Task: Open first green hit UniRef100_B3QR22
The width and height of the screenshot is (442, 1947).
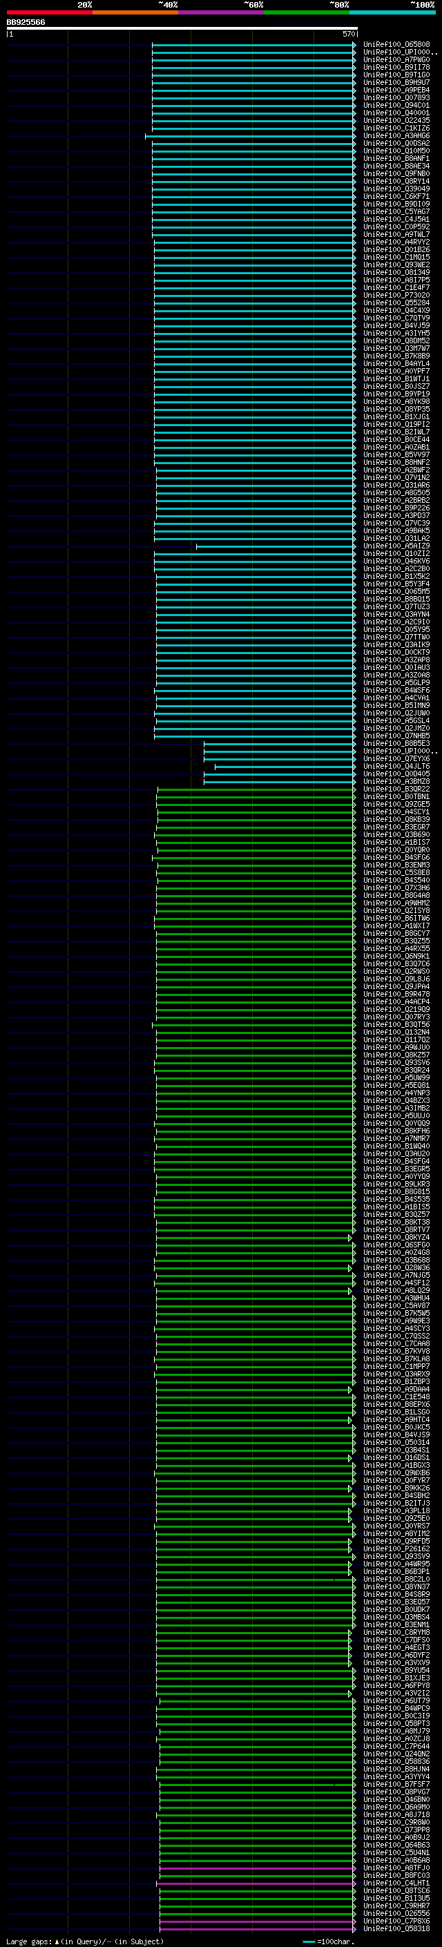Action: point(396,789)
